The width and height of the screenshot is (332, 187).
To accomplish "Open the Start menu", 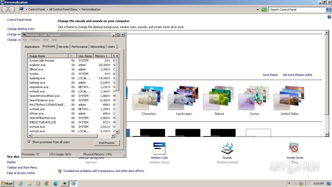I will point(7,184).
